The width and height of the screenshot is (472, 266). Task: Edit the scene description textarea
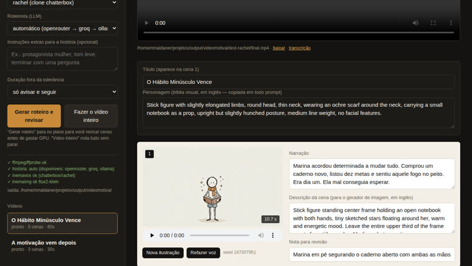coord(372,218)
